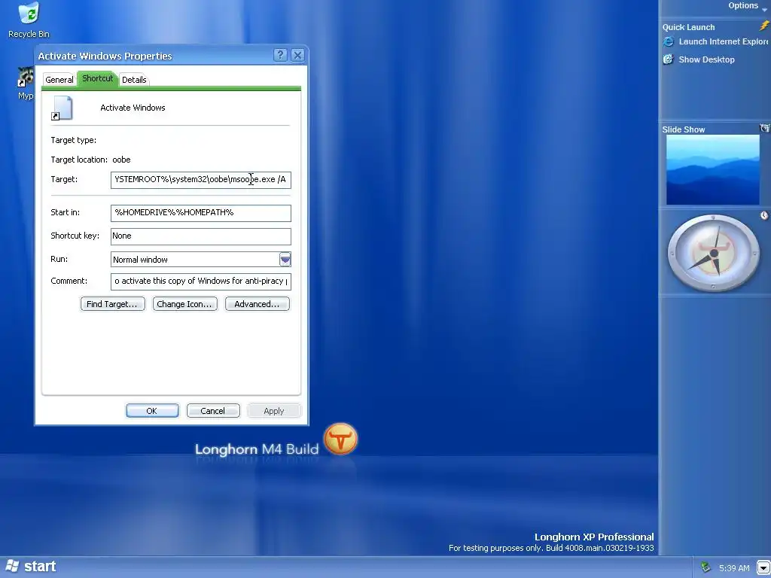The image size is (771, 578).
Task: Open the Advanced shortcut options
Action: click(258, 304)
